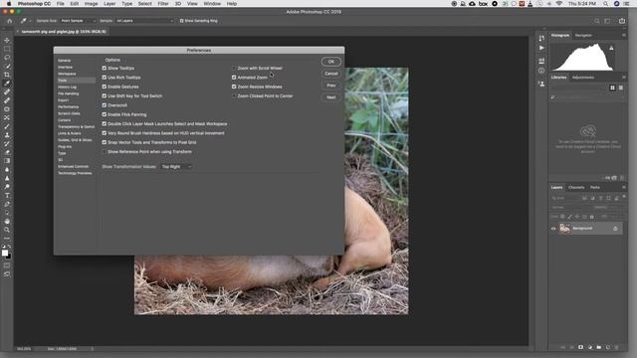Select the Magic Wand selection tool
The height and width of the screenshot is (358, 637).
7,66
